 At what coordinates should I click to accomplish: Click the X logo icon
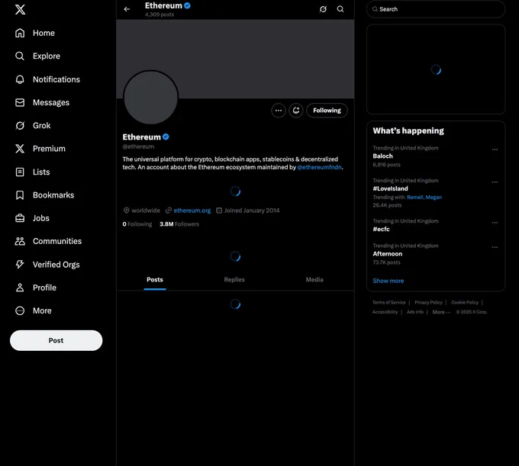(x=20, y=10)
